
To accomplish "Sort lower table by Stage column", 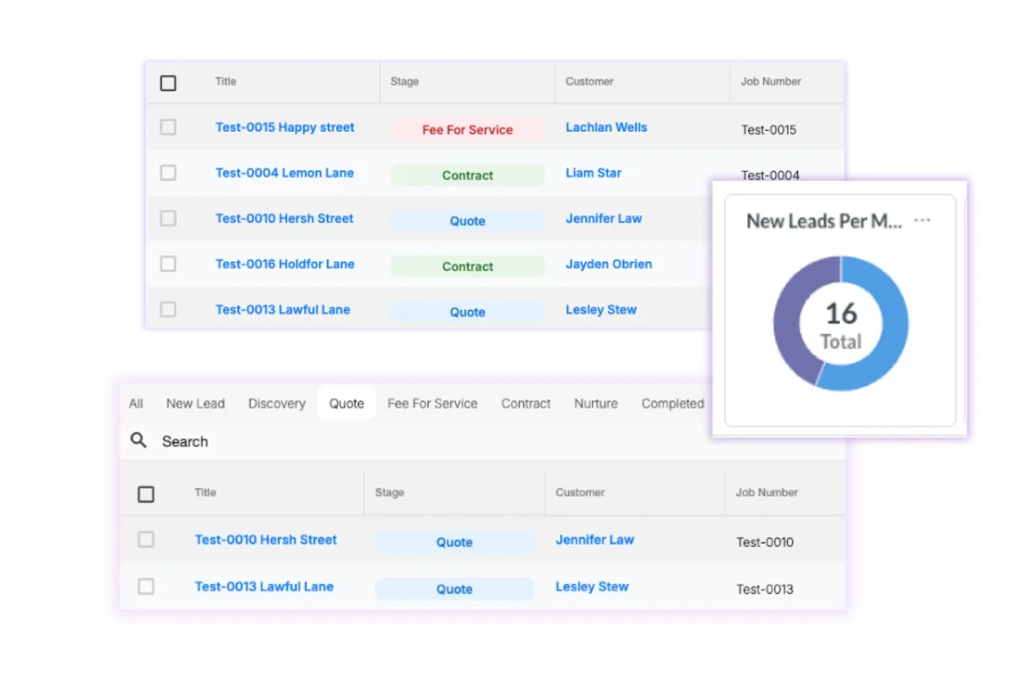I will 389,493.
